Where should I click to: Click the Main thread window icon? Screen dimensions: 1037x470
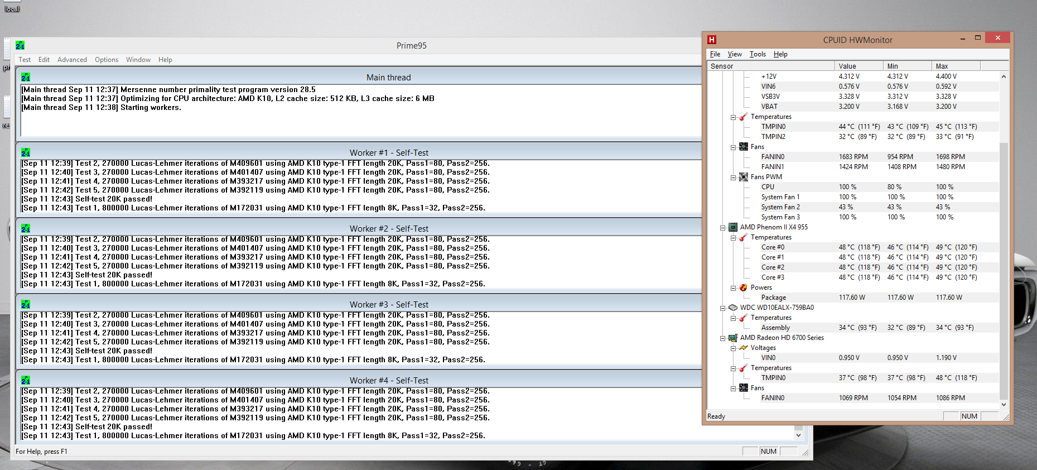tap(26, 77)
